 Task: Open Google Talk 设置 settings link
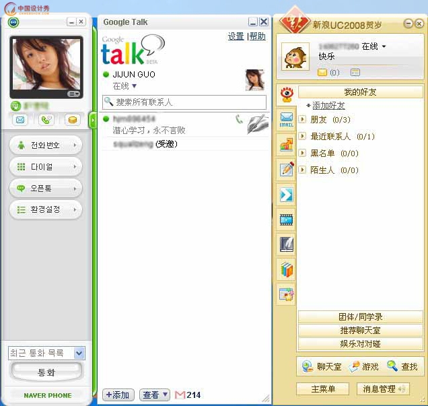pyautogui.click(x=236, y=36)
